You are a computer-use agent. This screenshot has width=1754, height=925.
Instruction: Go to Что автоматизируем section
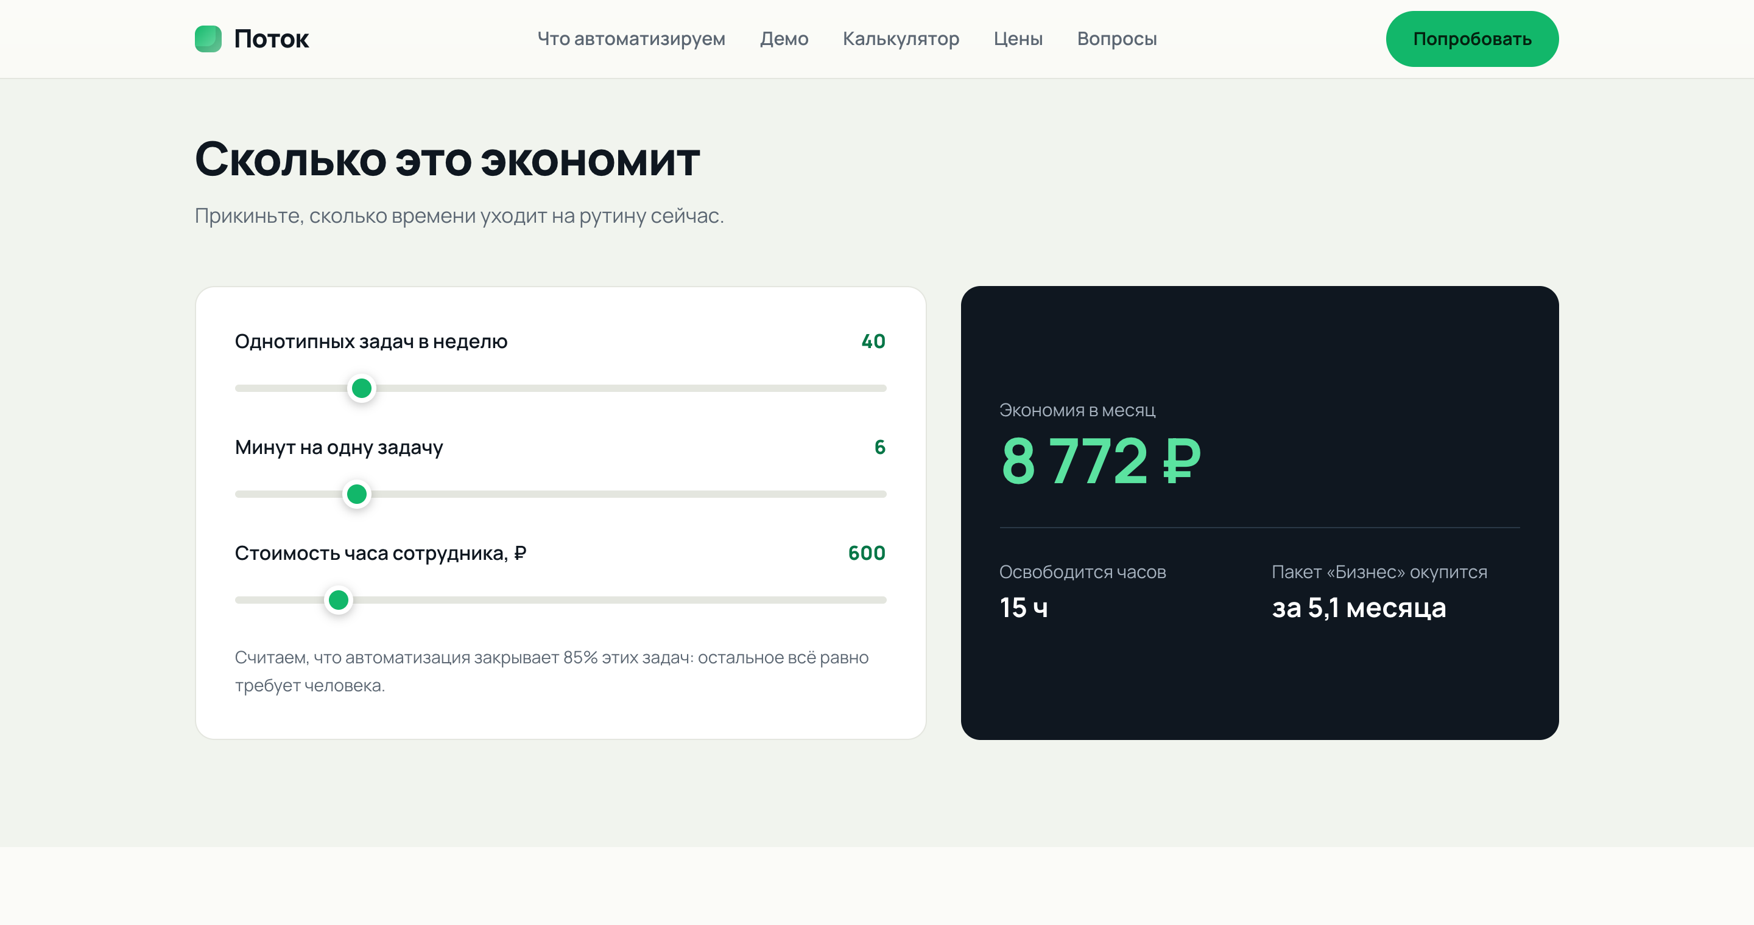[631, 39]
